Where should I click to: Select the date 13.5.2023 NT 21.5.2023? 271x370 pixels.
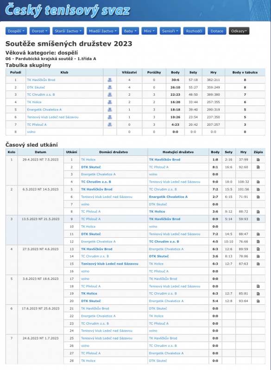pos(40,219)
